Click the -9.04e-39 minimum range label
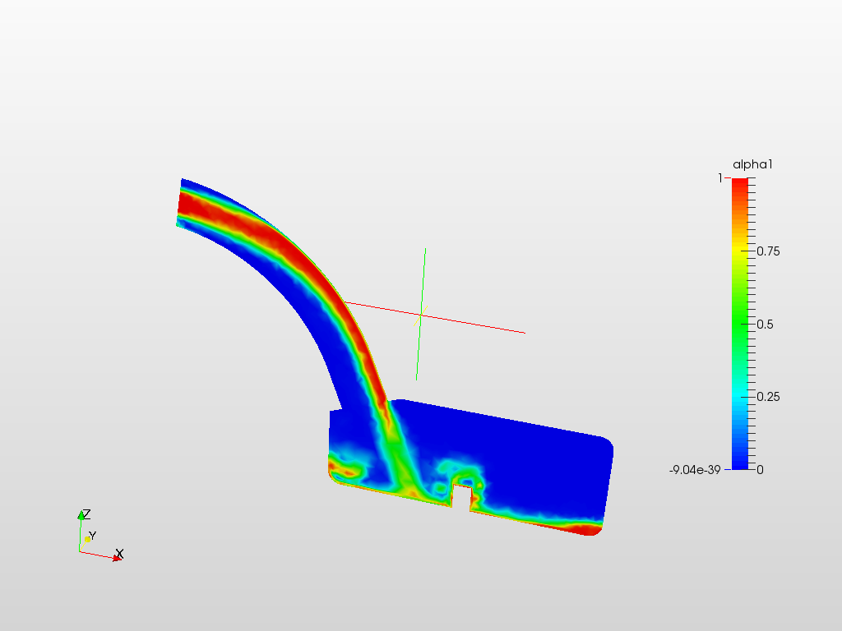Viewport: 842px width, 631px height. 695,470
